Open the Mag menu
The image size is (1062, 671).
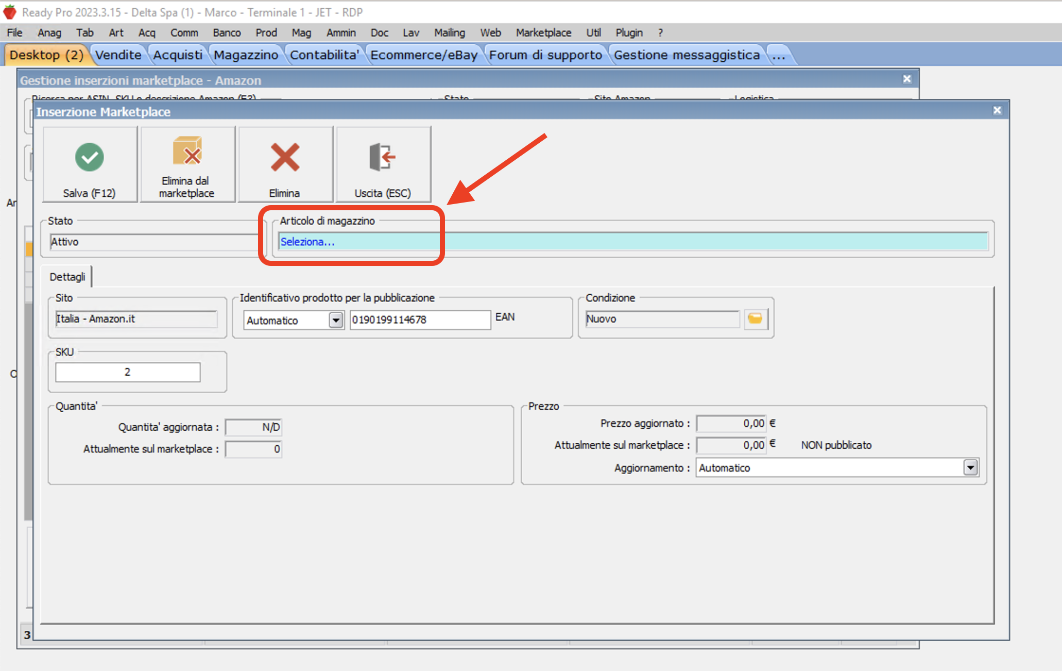point(301,32)
